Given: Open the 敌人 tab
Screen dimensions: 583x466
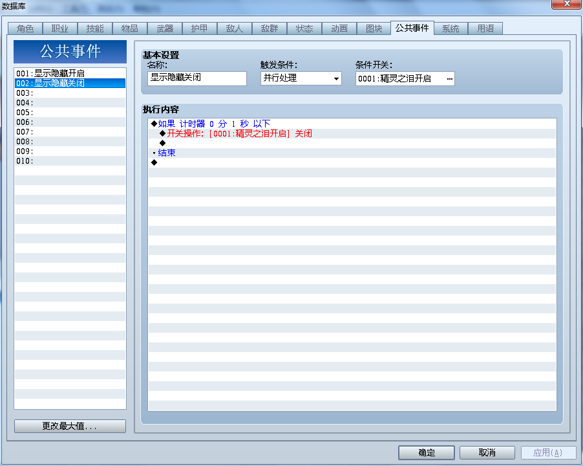Looking at the screenshot, I should coord(235,28).
